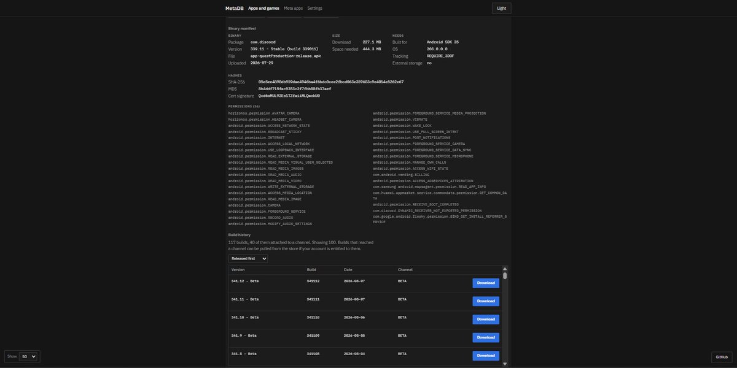
Task: Click the 2026-08-04 date cell
Action: (x=354, y=354)
